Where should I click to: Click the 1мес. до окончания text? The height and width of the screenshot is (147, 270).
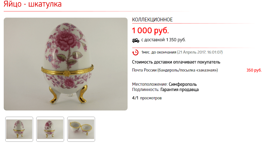(x=159, y=52)
